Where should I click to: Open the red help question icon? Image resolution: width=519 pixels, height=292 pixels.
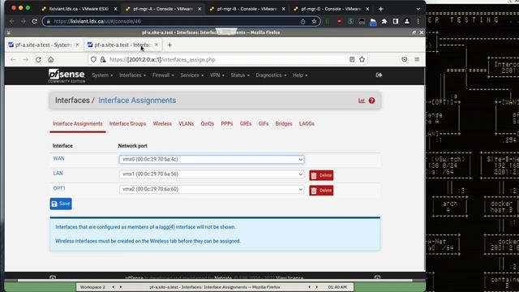pyautogui.click(x=371, y=101)
